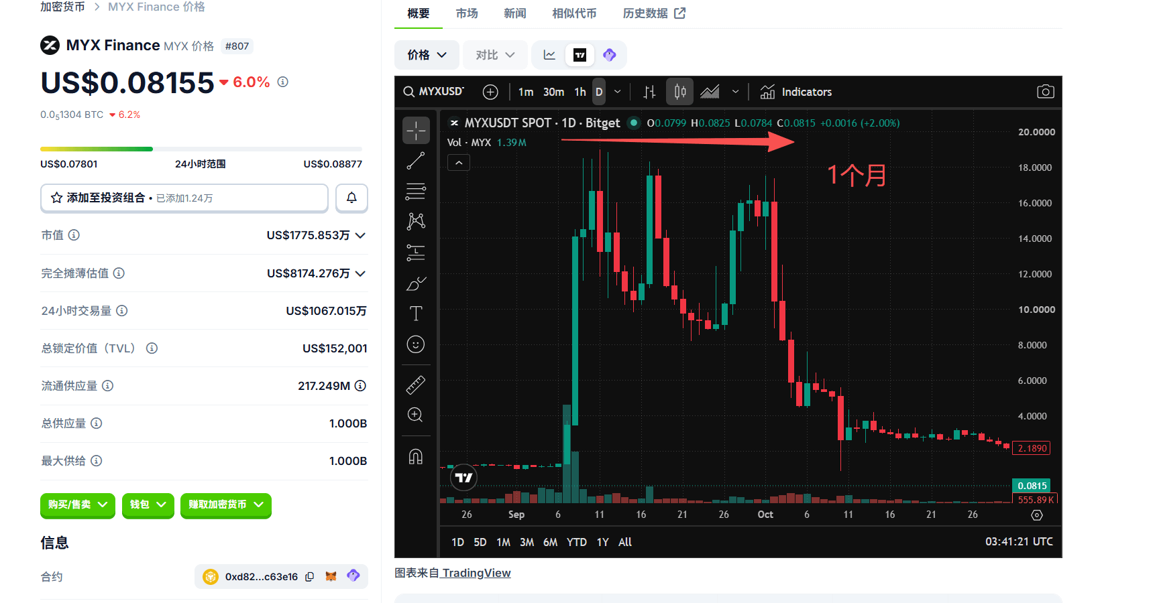Select the area chart style
The height and width of the screenshot is (603, 1155).
point(710,92)
